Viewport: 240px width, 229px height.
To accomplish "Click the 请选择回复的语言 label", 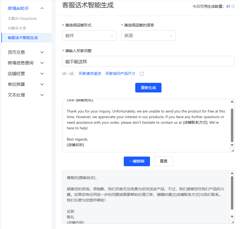I will click(x=139, y=25).
